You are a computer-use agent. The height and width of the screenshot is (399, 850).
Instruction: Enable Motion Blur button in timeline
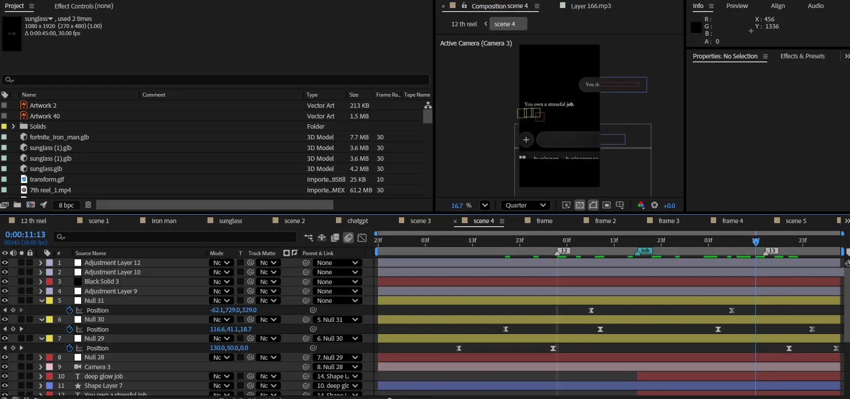348,237
